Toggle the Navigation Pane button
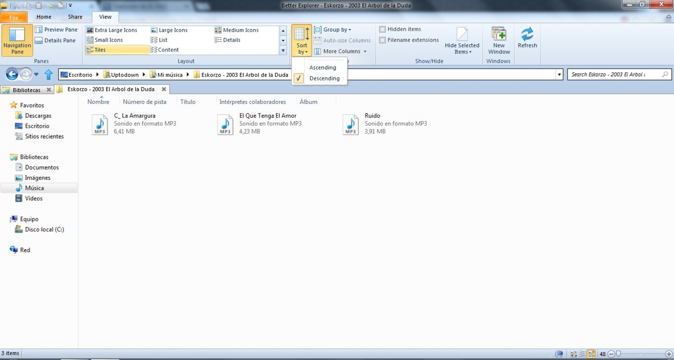674x360 pixels. point(17,40)
